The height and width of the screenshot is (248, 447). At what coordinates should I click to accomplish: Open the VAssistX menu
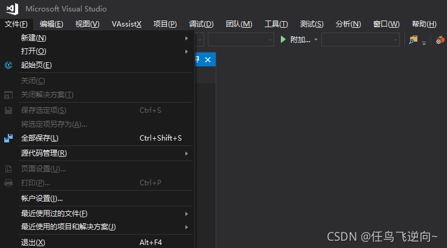(127, 24)
